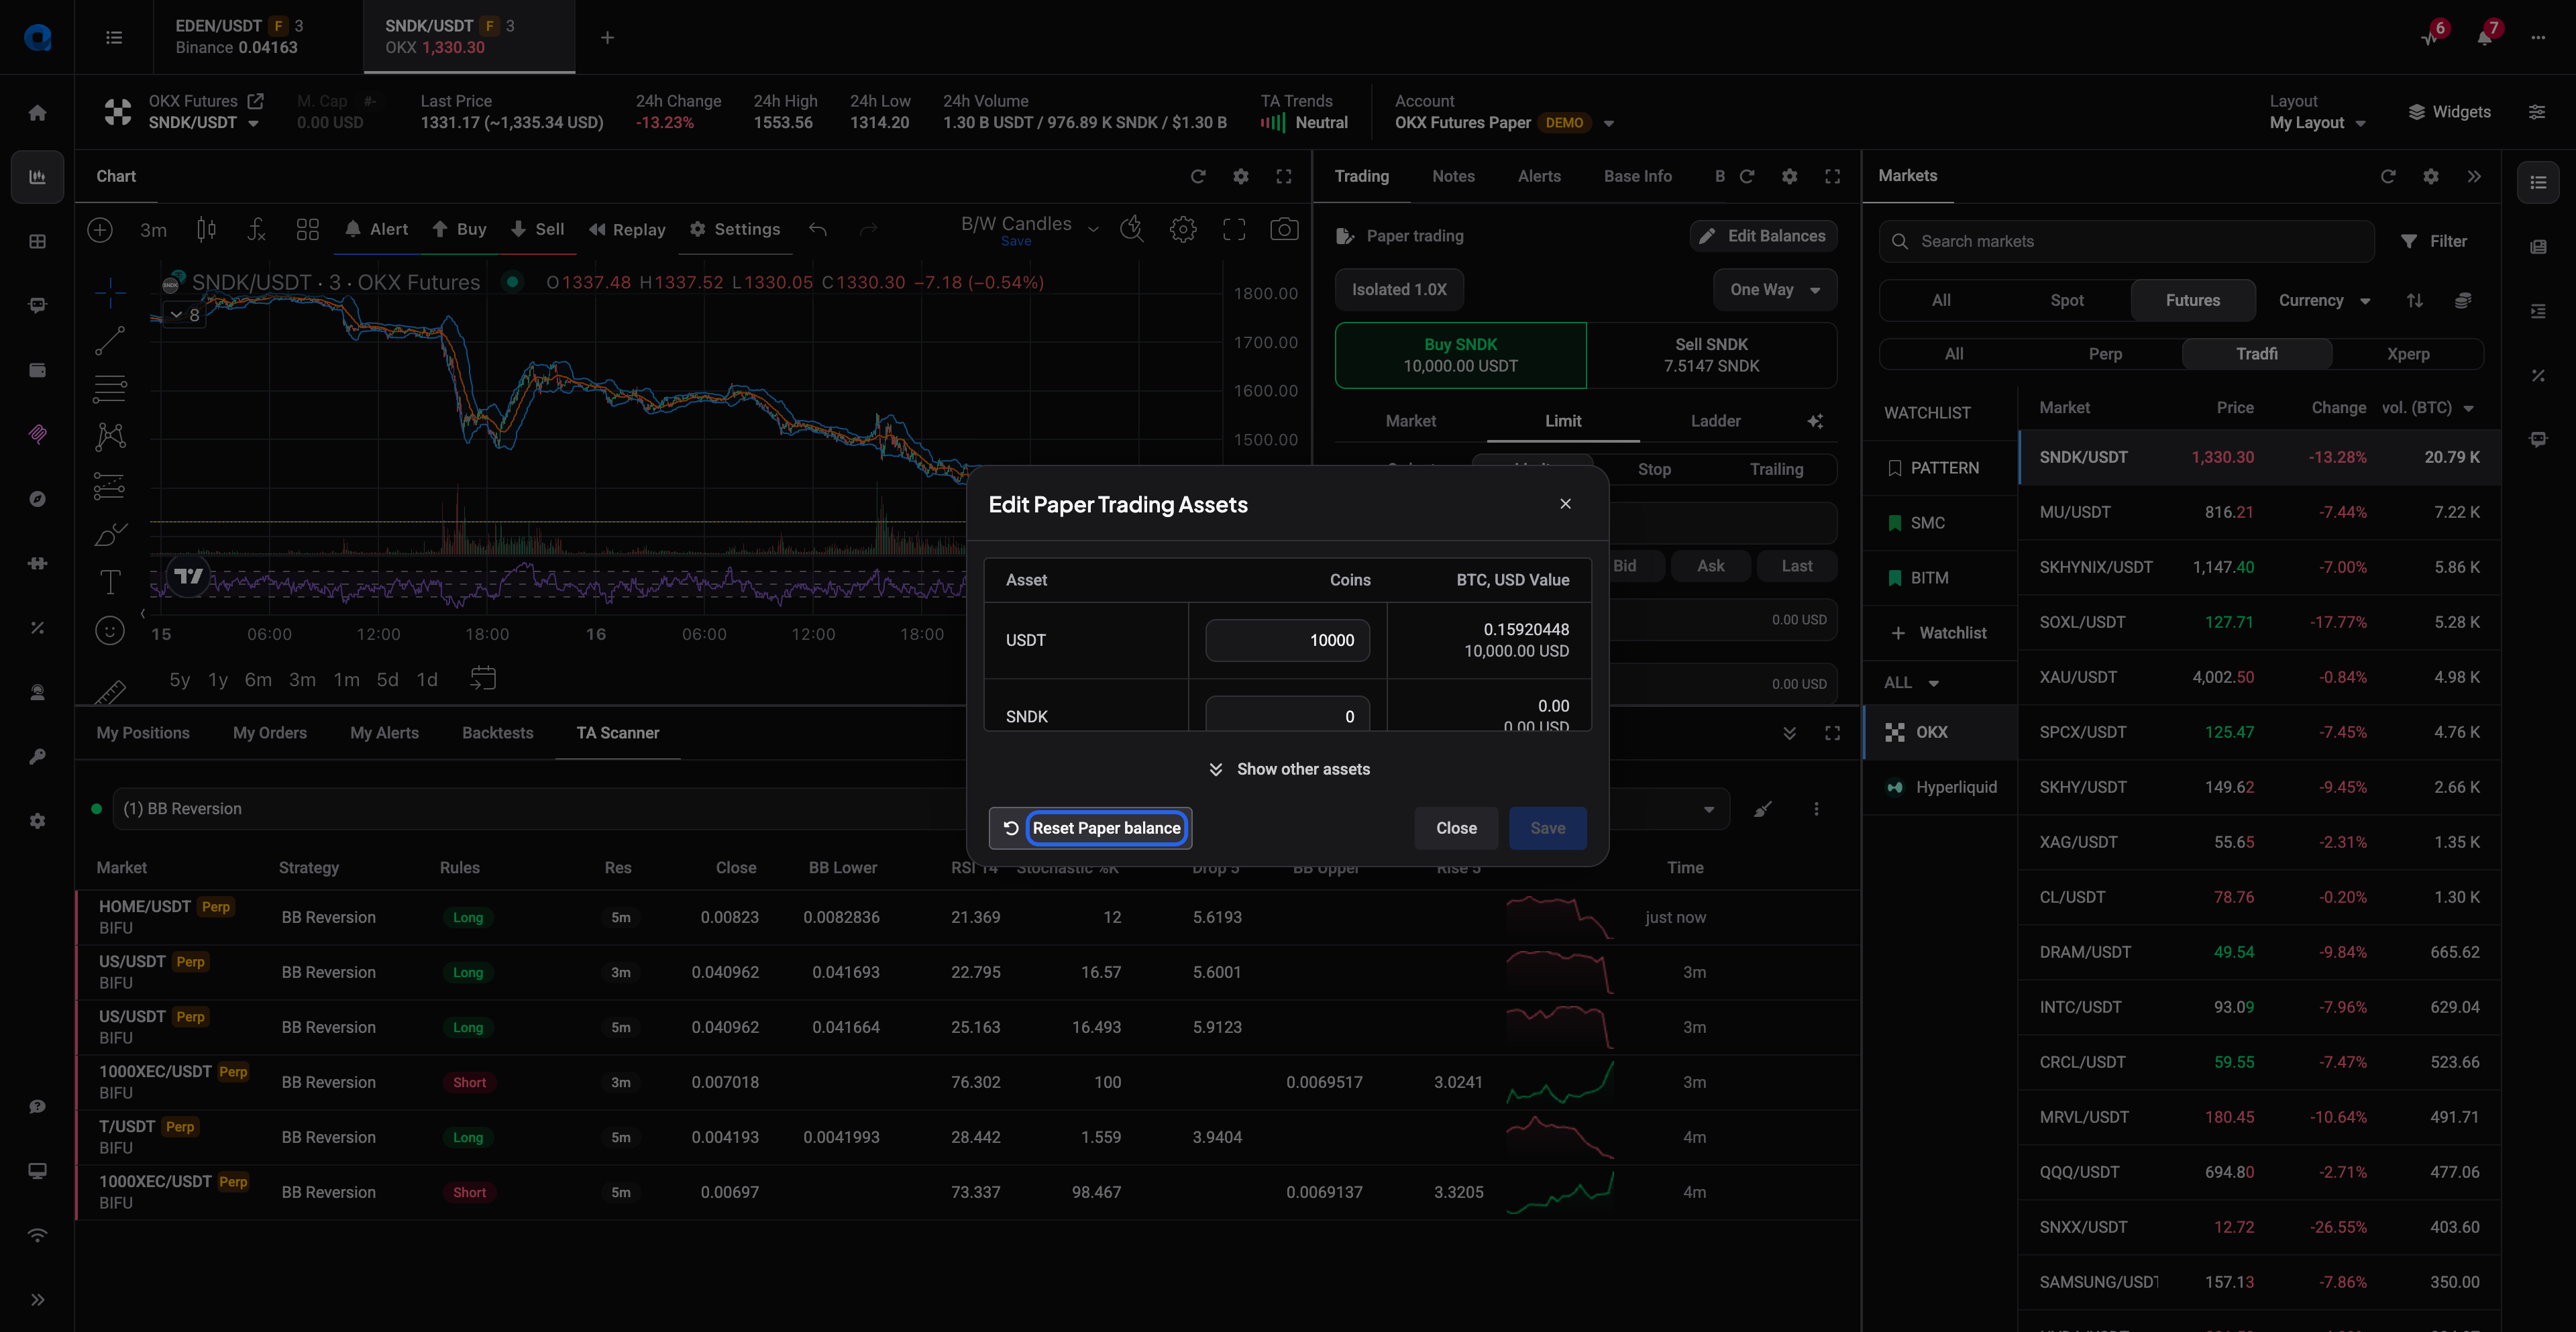The image size is (2576, 1332).
Task: Switch to Notes tab
Action: click(x=1453, y=176)
